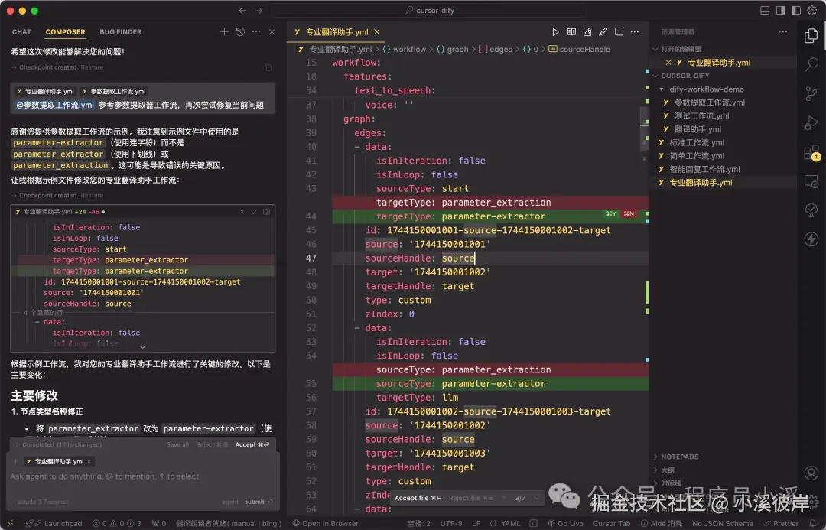Expand the 时间线 timeline section
This screenshot has height=530, width=826.
[671, 483]
